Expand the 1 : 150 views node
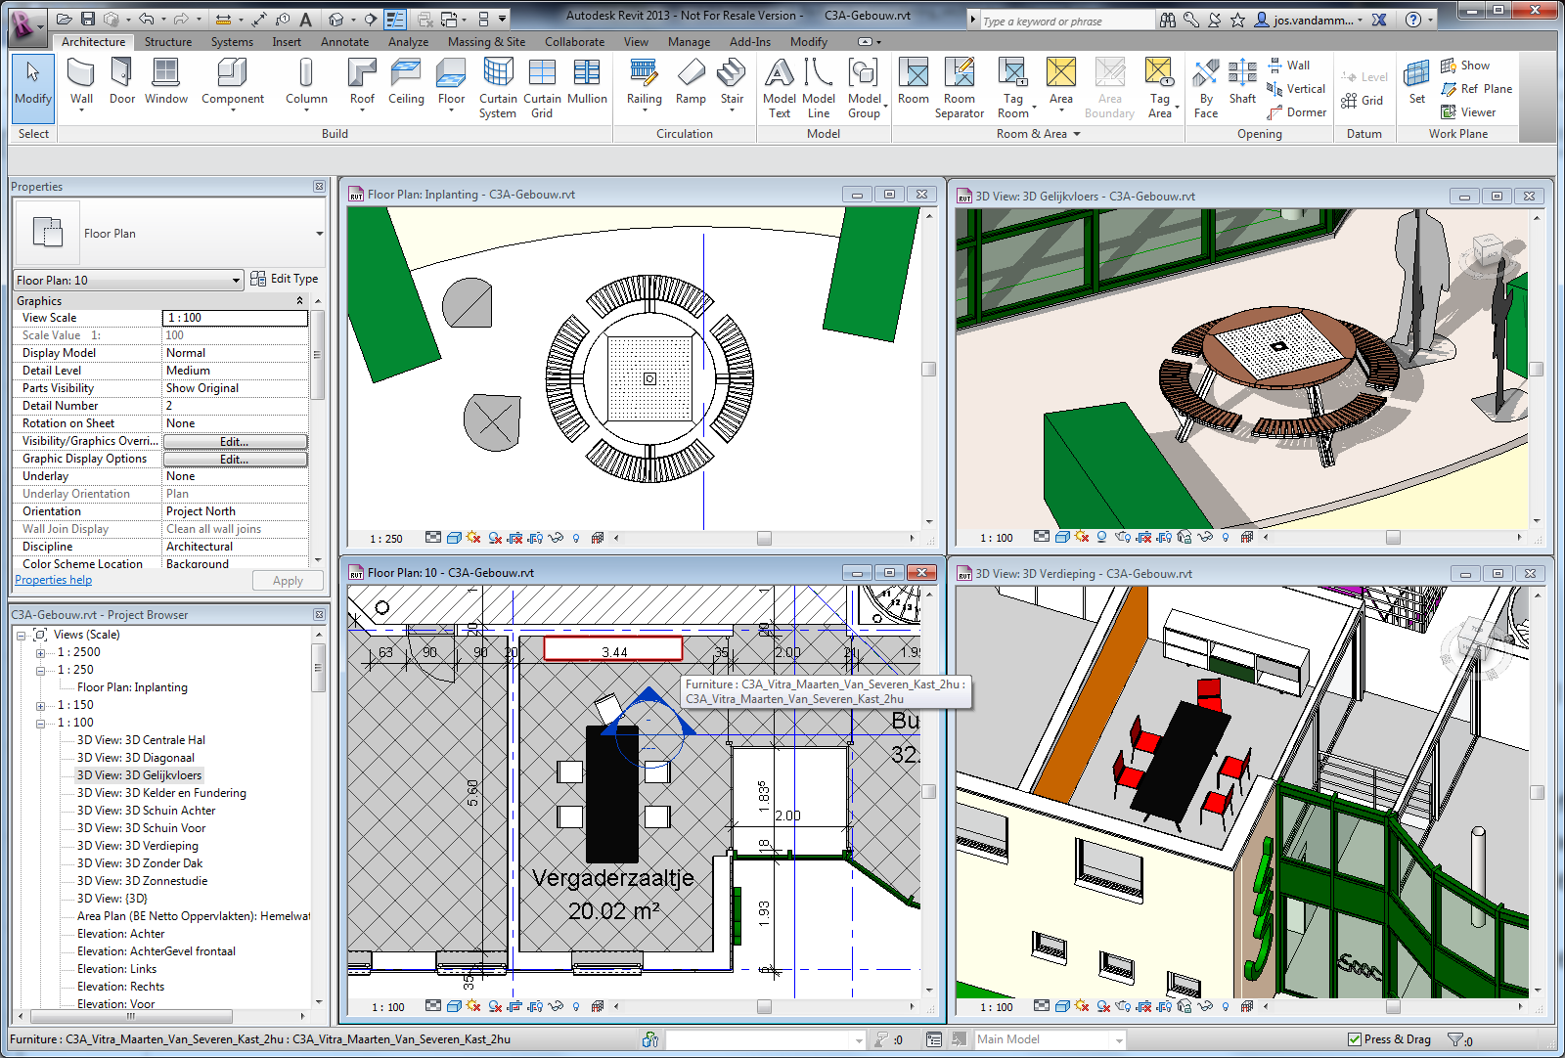Image resolution: width=1565 pixels, height=1058 pixels. (x=40, y=705)
